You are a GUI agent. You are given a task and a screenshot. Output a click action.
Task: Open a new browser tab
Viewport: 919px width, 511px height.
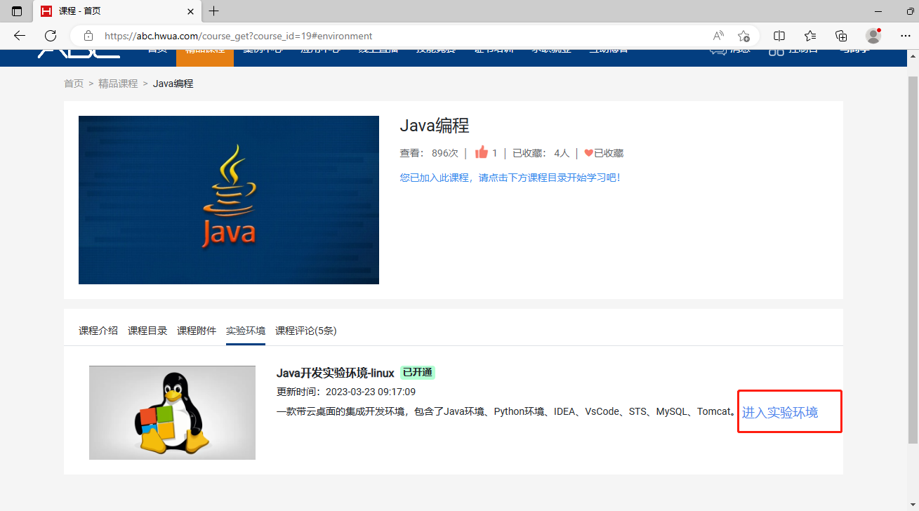(x=214, y=11)
